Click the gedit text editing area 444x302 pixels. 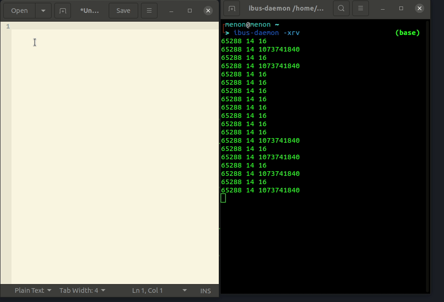click(115, 153)
